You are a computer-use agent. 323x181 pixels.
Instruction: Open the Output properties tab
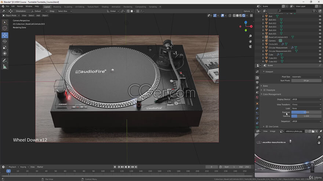[x=257, y=83]
